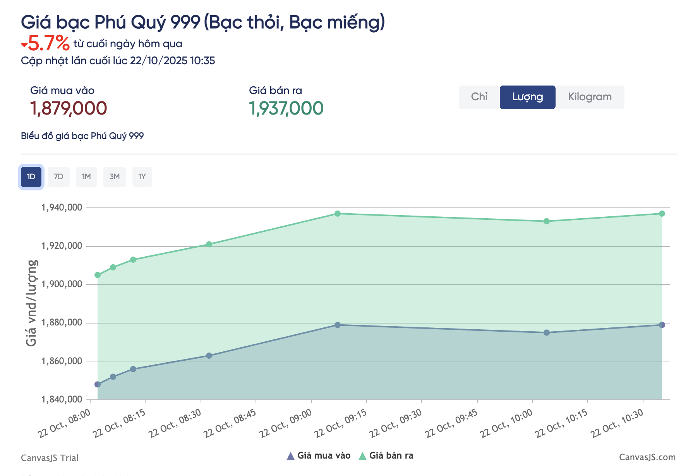Click the first blue Giá mua vào data point
This screenshot has width=693, height=476.
point(98,384)
